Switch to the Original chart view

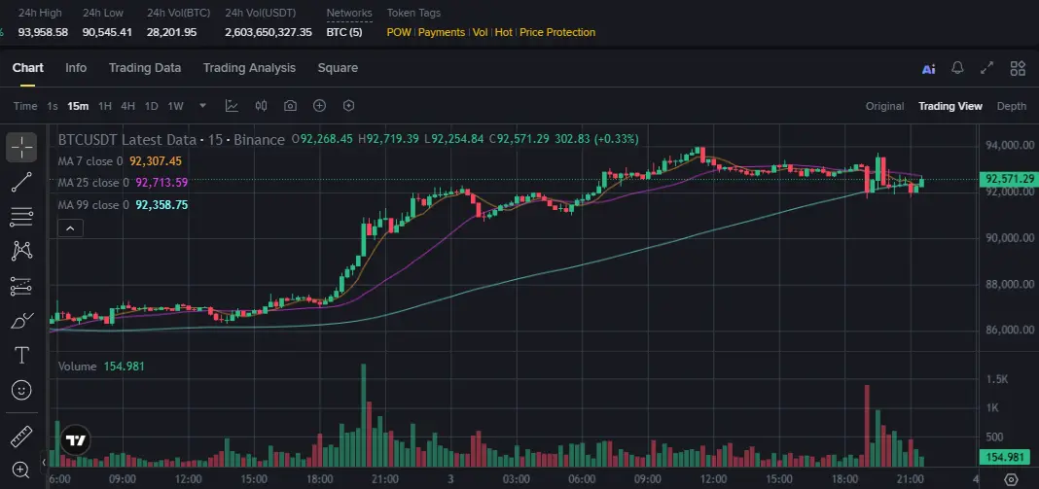884,106
